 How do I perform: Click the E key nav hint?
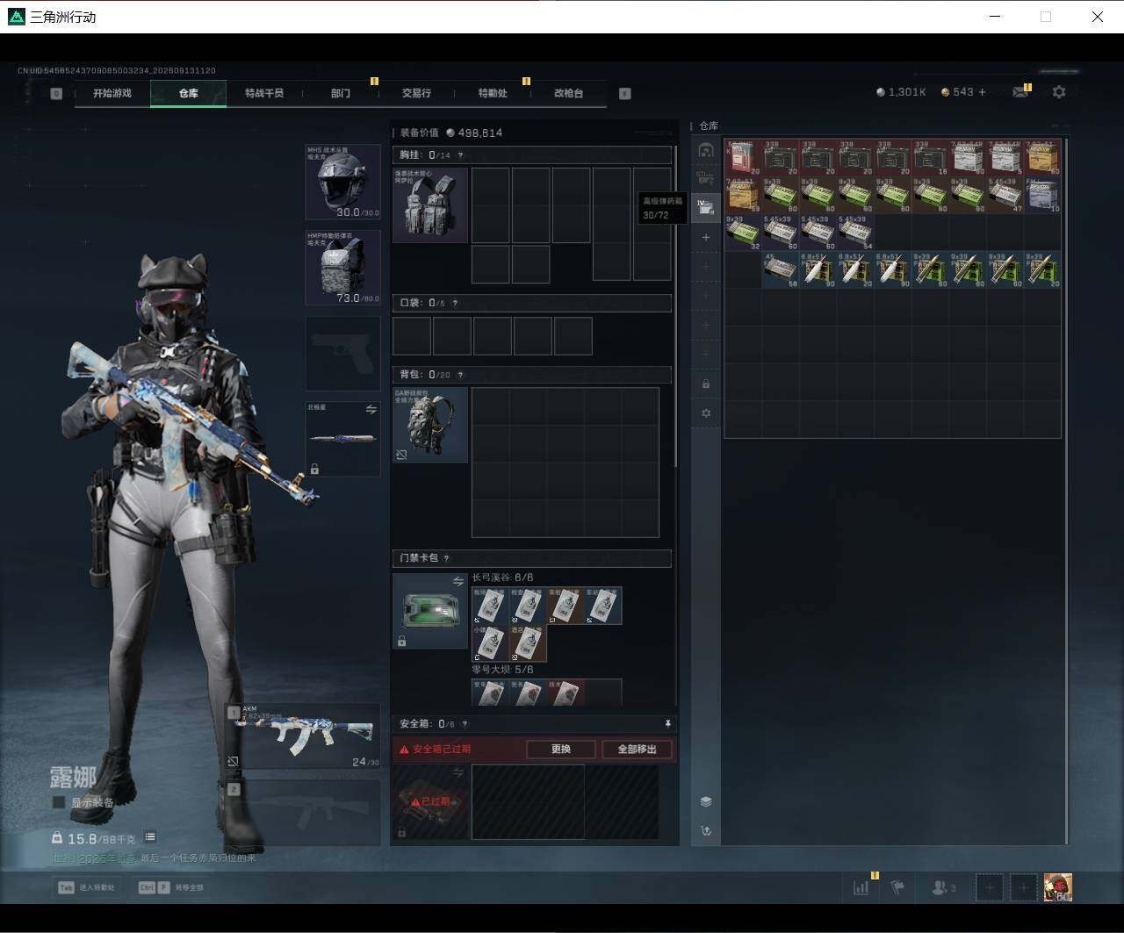(625, 93)
